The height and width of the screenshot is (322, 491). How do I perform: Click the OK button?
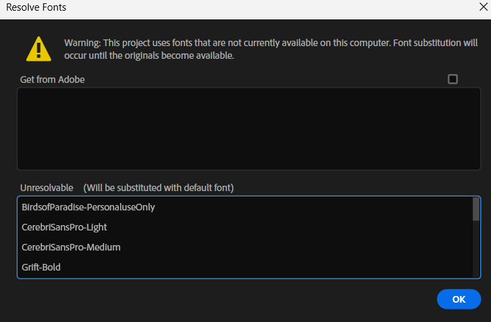pyautogui.click(x=458, y=299)
